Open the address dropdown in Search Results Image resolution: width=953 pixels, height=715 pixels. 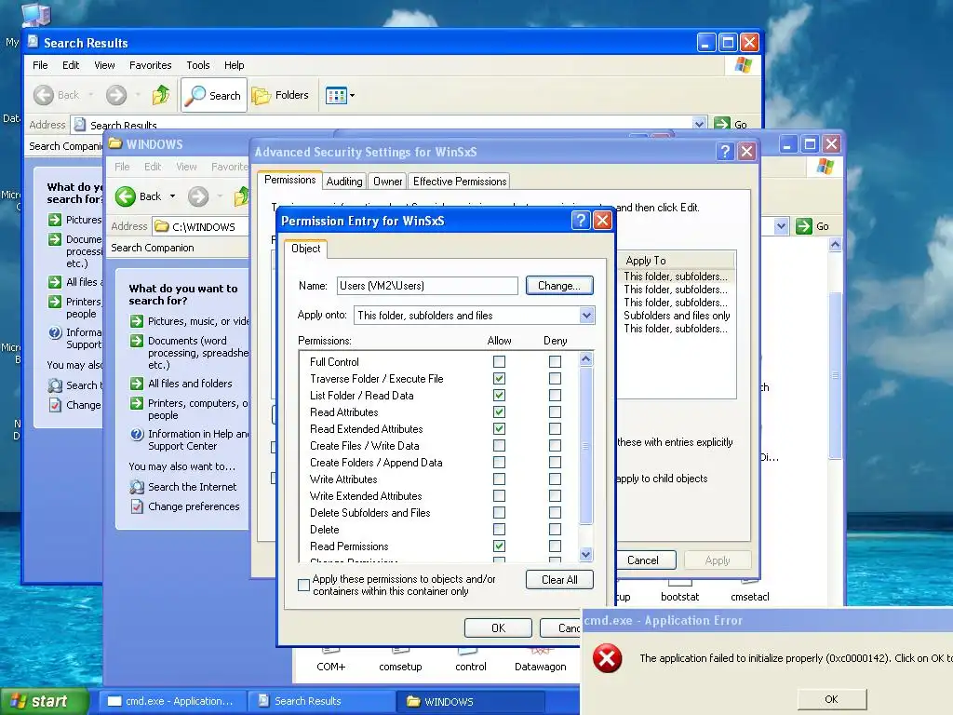click(699, 124)
